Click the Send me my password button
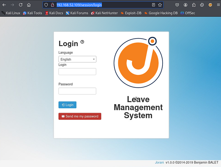221x167 pixels. click(80, 116)
